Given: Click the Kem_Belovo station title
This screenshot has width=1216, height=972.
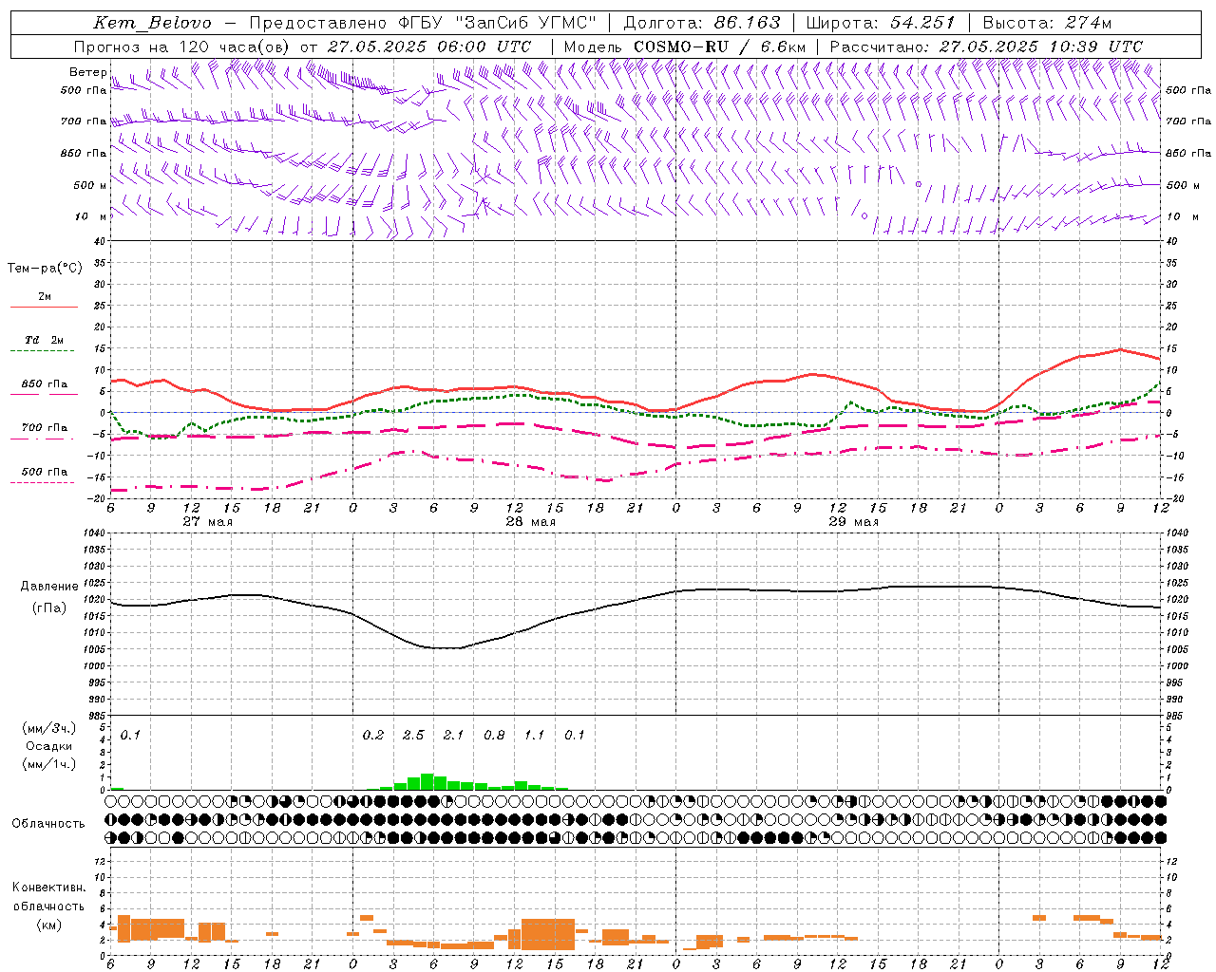Looking at the screenshot, I should point(153,23).
